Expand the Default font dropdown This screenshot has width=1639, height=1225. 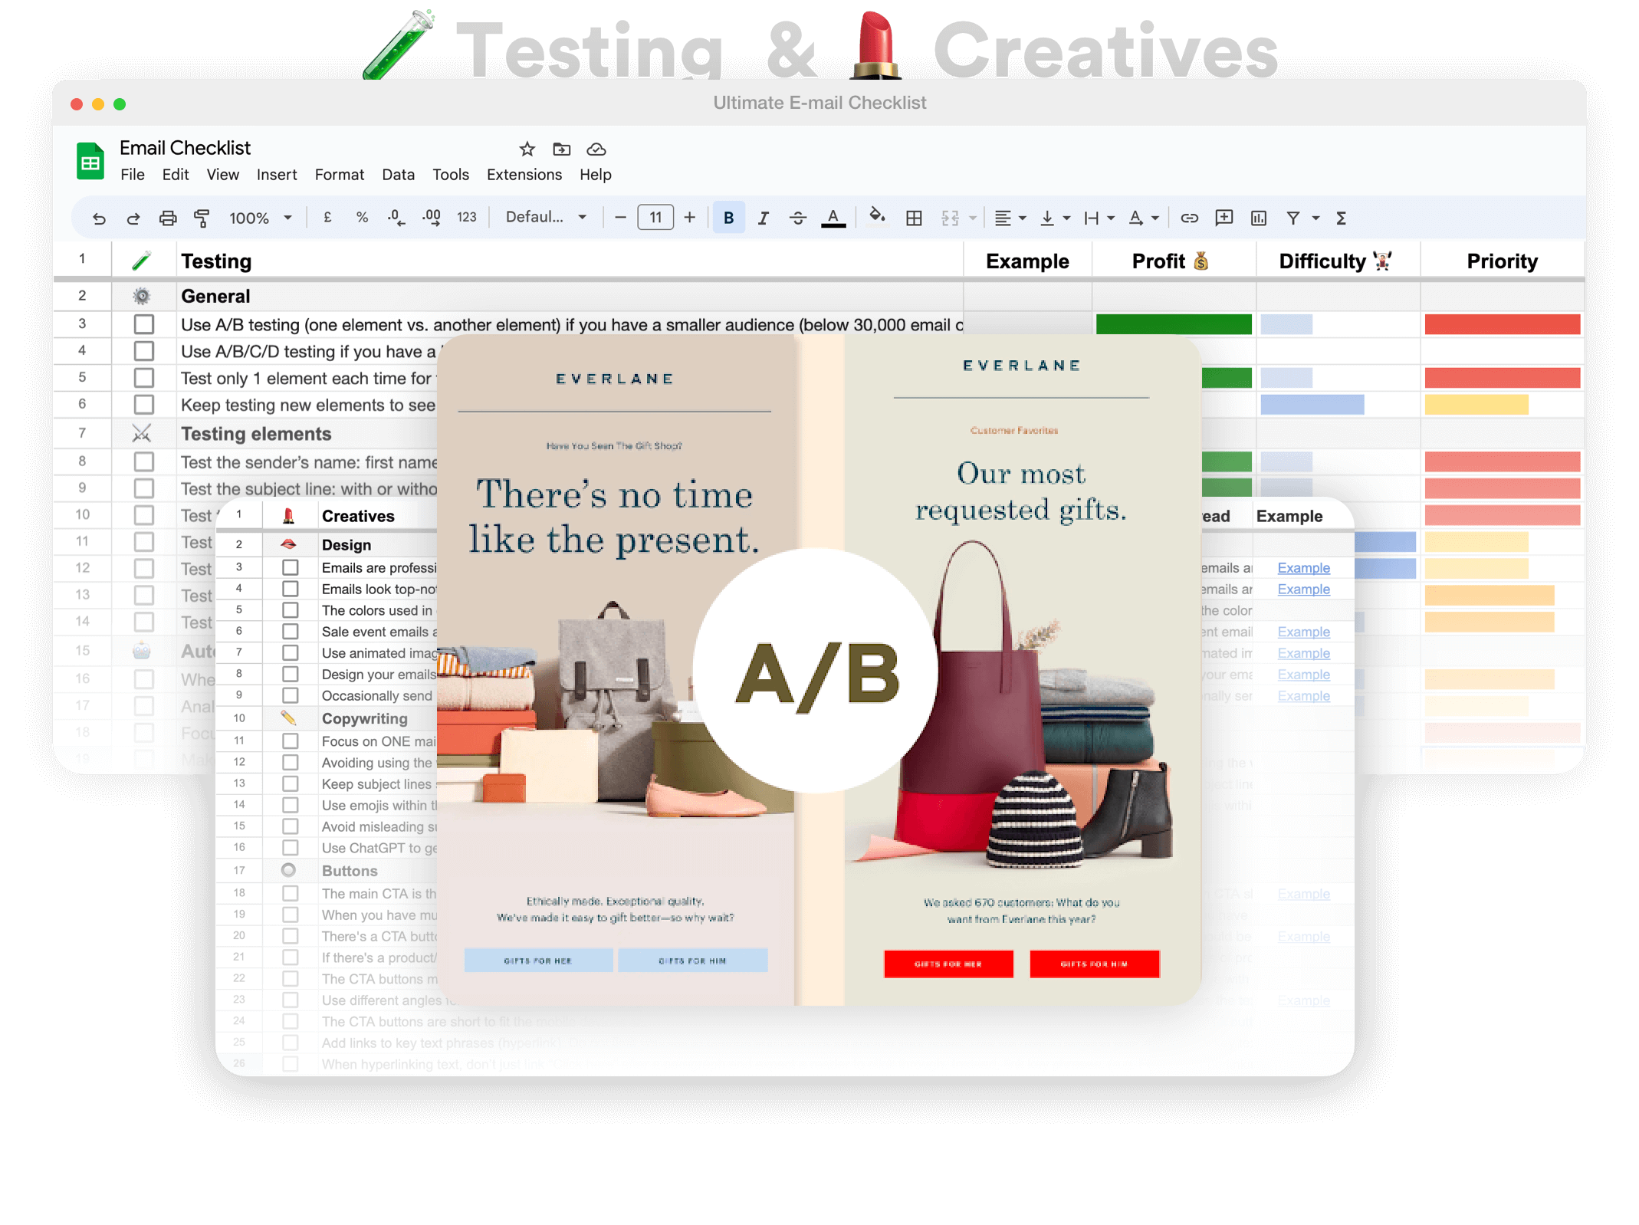(x=546, y=218)
